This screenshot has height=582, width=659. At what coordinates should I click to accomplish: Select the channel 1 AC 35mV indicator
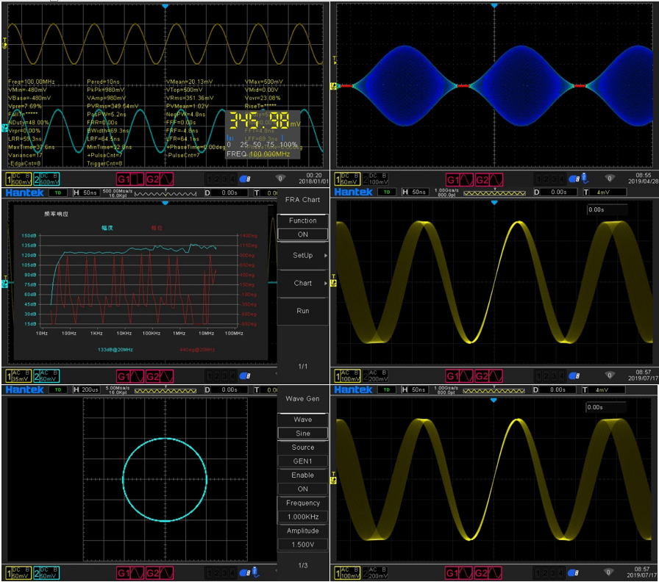point(15,376)
